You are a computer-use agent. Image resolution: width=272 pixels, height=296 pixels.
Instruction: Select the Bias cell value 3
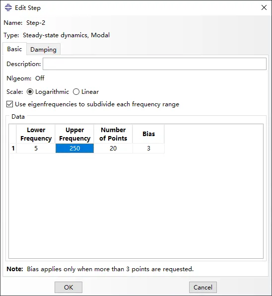(x=148, y=148)
